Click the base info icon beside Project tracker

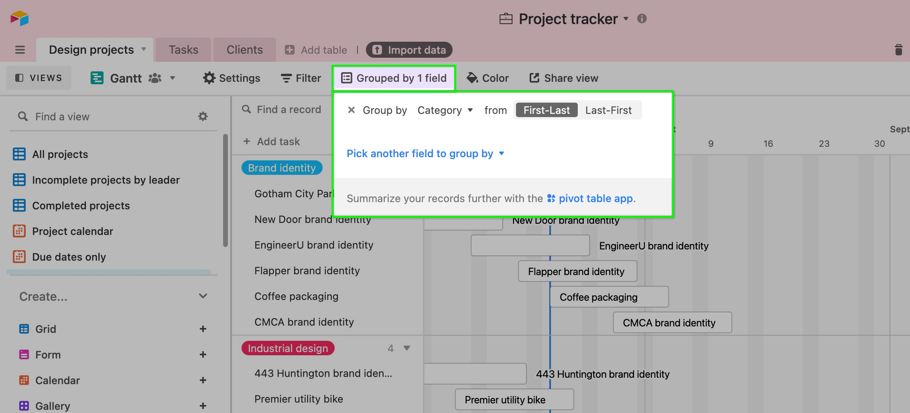tap(642, 18)
